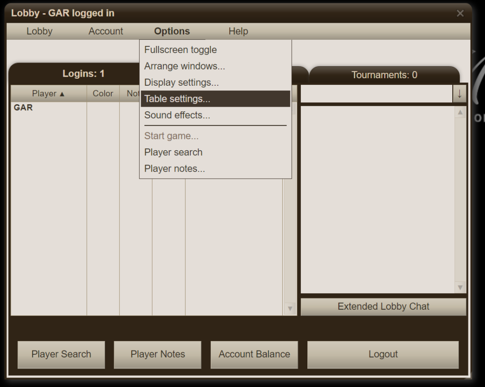485x387 pixels.
Task: Choose Player notes... in Options menu
Action: pyautogui.click(x=174, y=169)
